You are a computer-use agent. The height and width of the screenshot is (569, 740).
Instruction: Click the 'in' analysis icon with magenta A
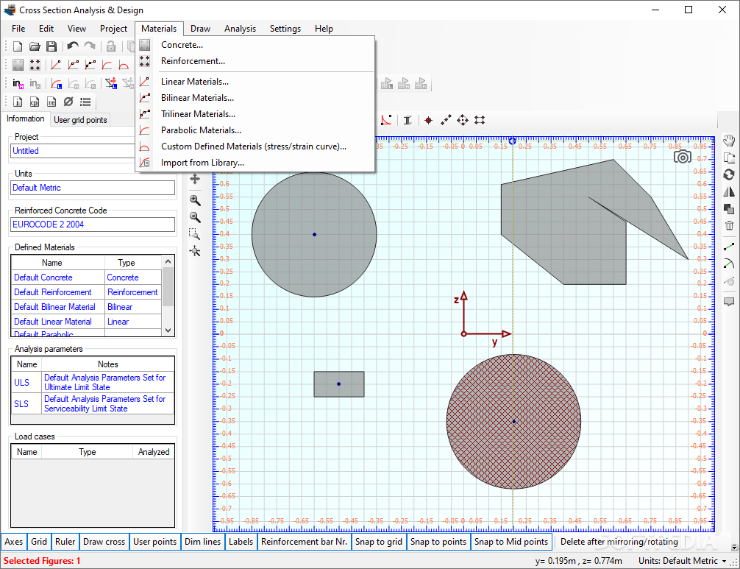click(18, 84)
